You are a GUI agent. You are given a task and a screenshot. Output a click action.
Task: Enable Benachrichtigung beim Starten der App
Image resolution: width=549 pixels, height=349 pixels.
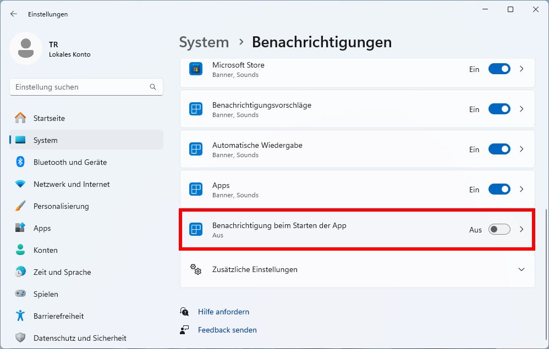click(x=498, y=230)
